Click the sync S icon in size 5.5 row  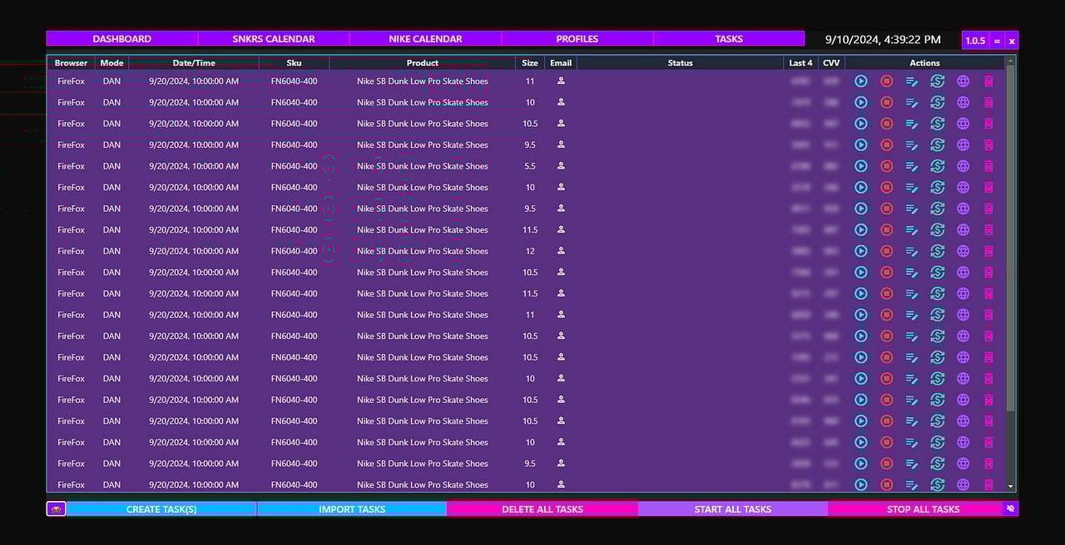click(937, 166)
